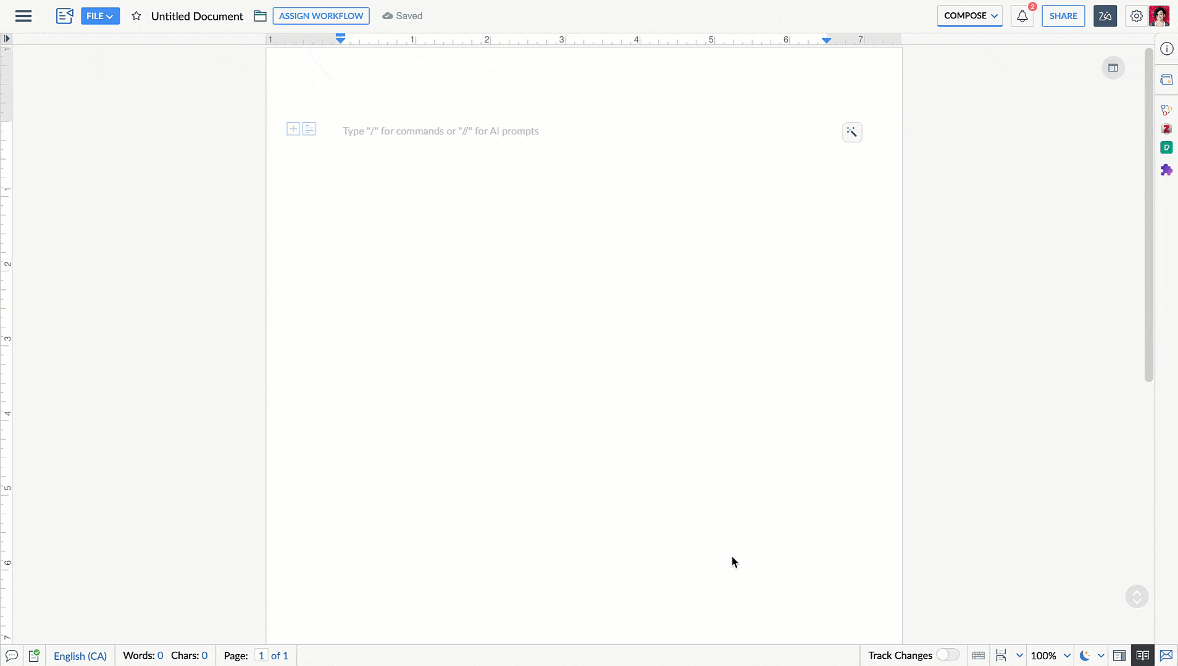Open the COMPOSE mode dropdown
Screen dimensions: 1178x666
pos(969,16)
